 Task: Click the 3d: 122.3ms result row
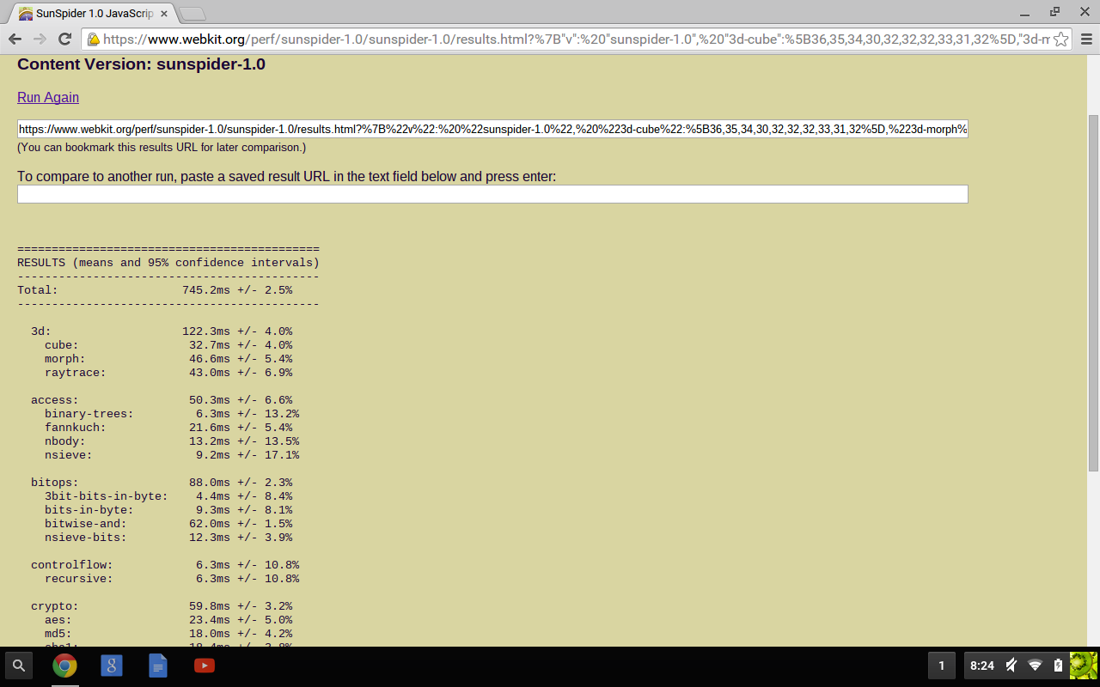coord(162,331)
